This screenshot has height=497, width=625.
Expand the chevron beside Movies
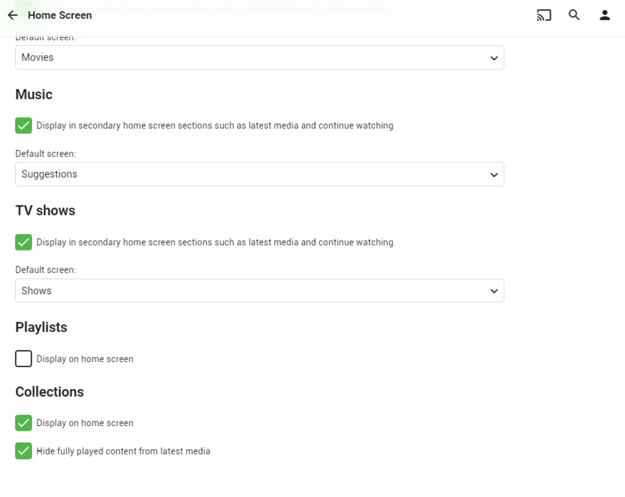click(494, 58)
